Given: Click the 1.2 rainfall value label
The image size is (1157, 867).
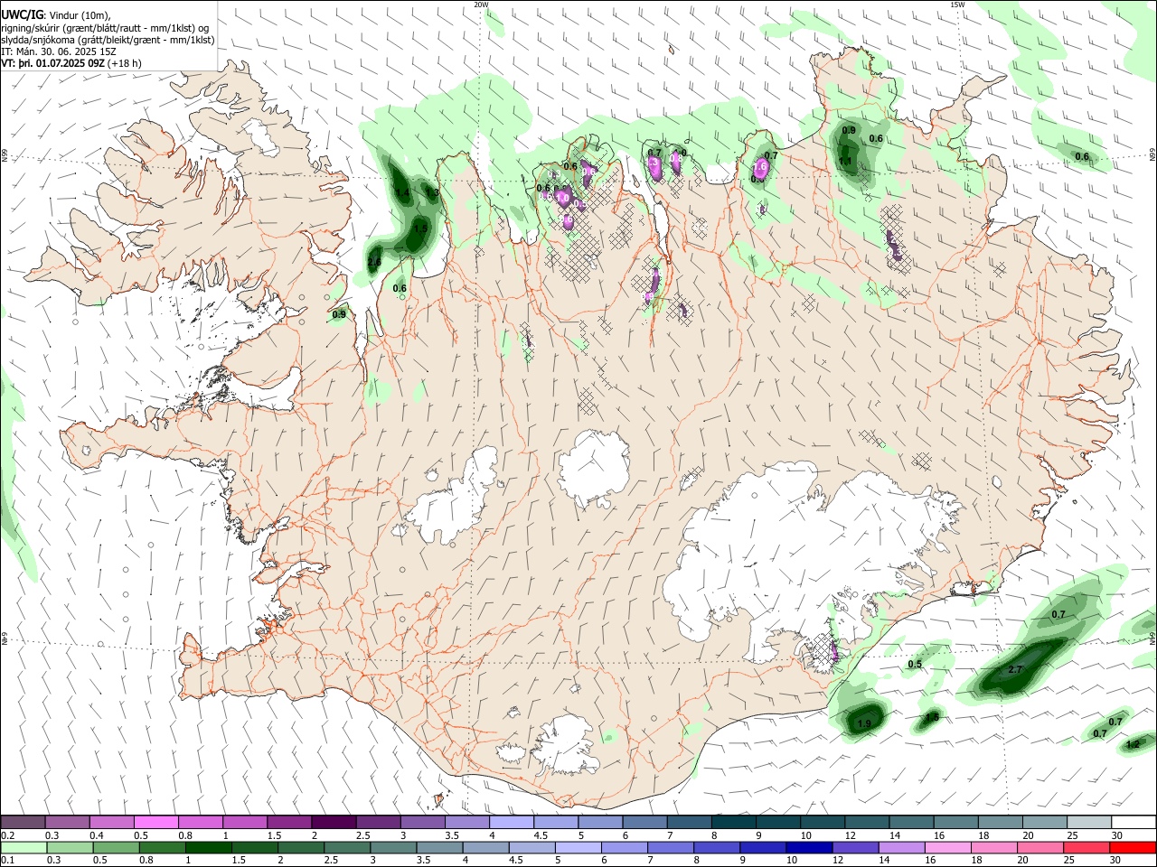Looking at the screenshot, I should tap(1133, 745).
